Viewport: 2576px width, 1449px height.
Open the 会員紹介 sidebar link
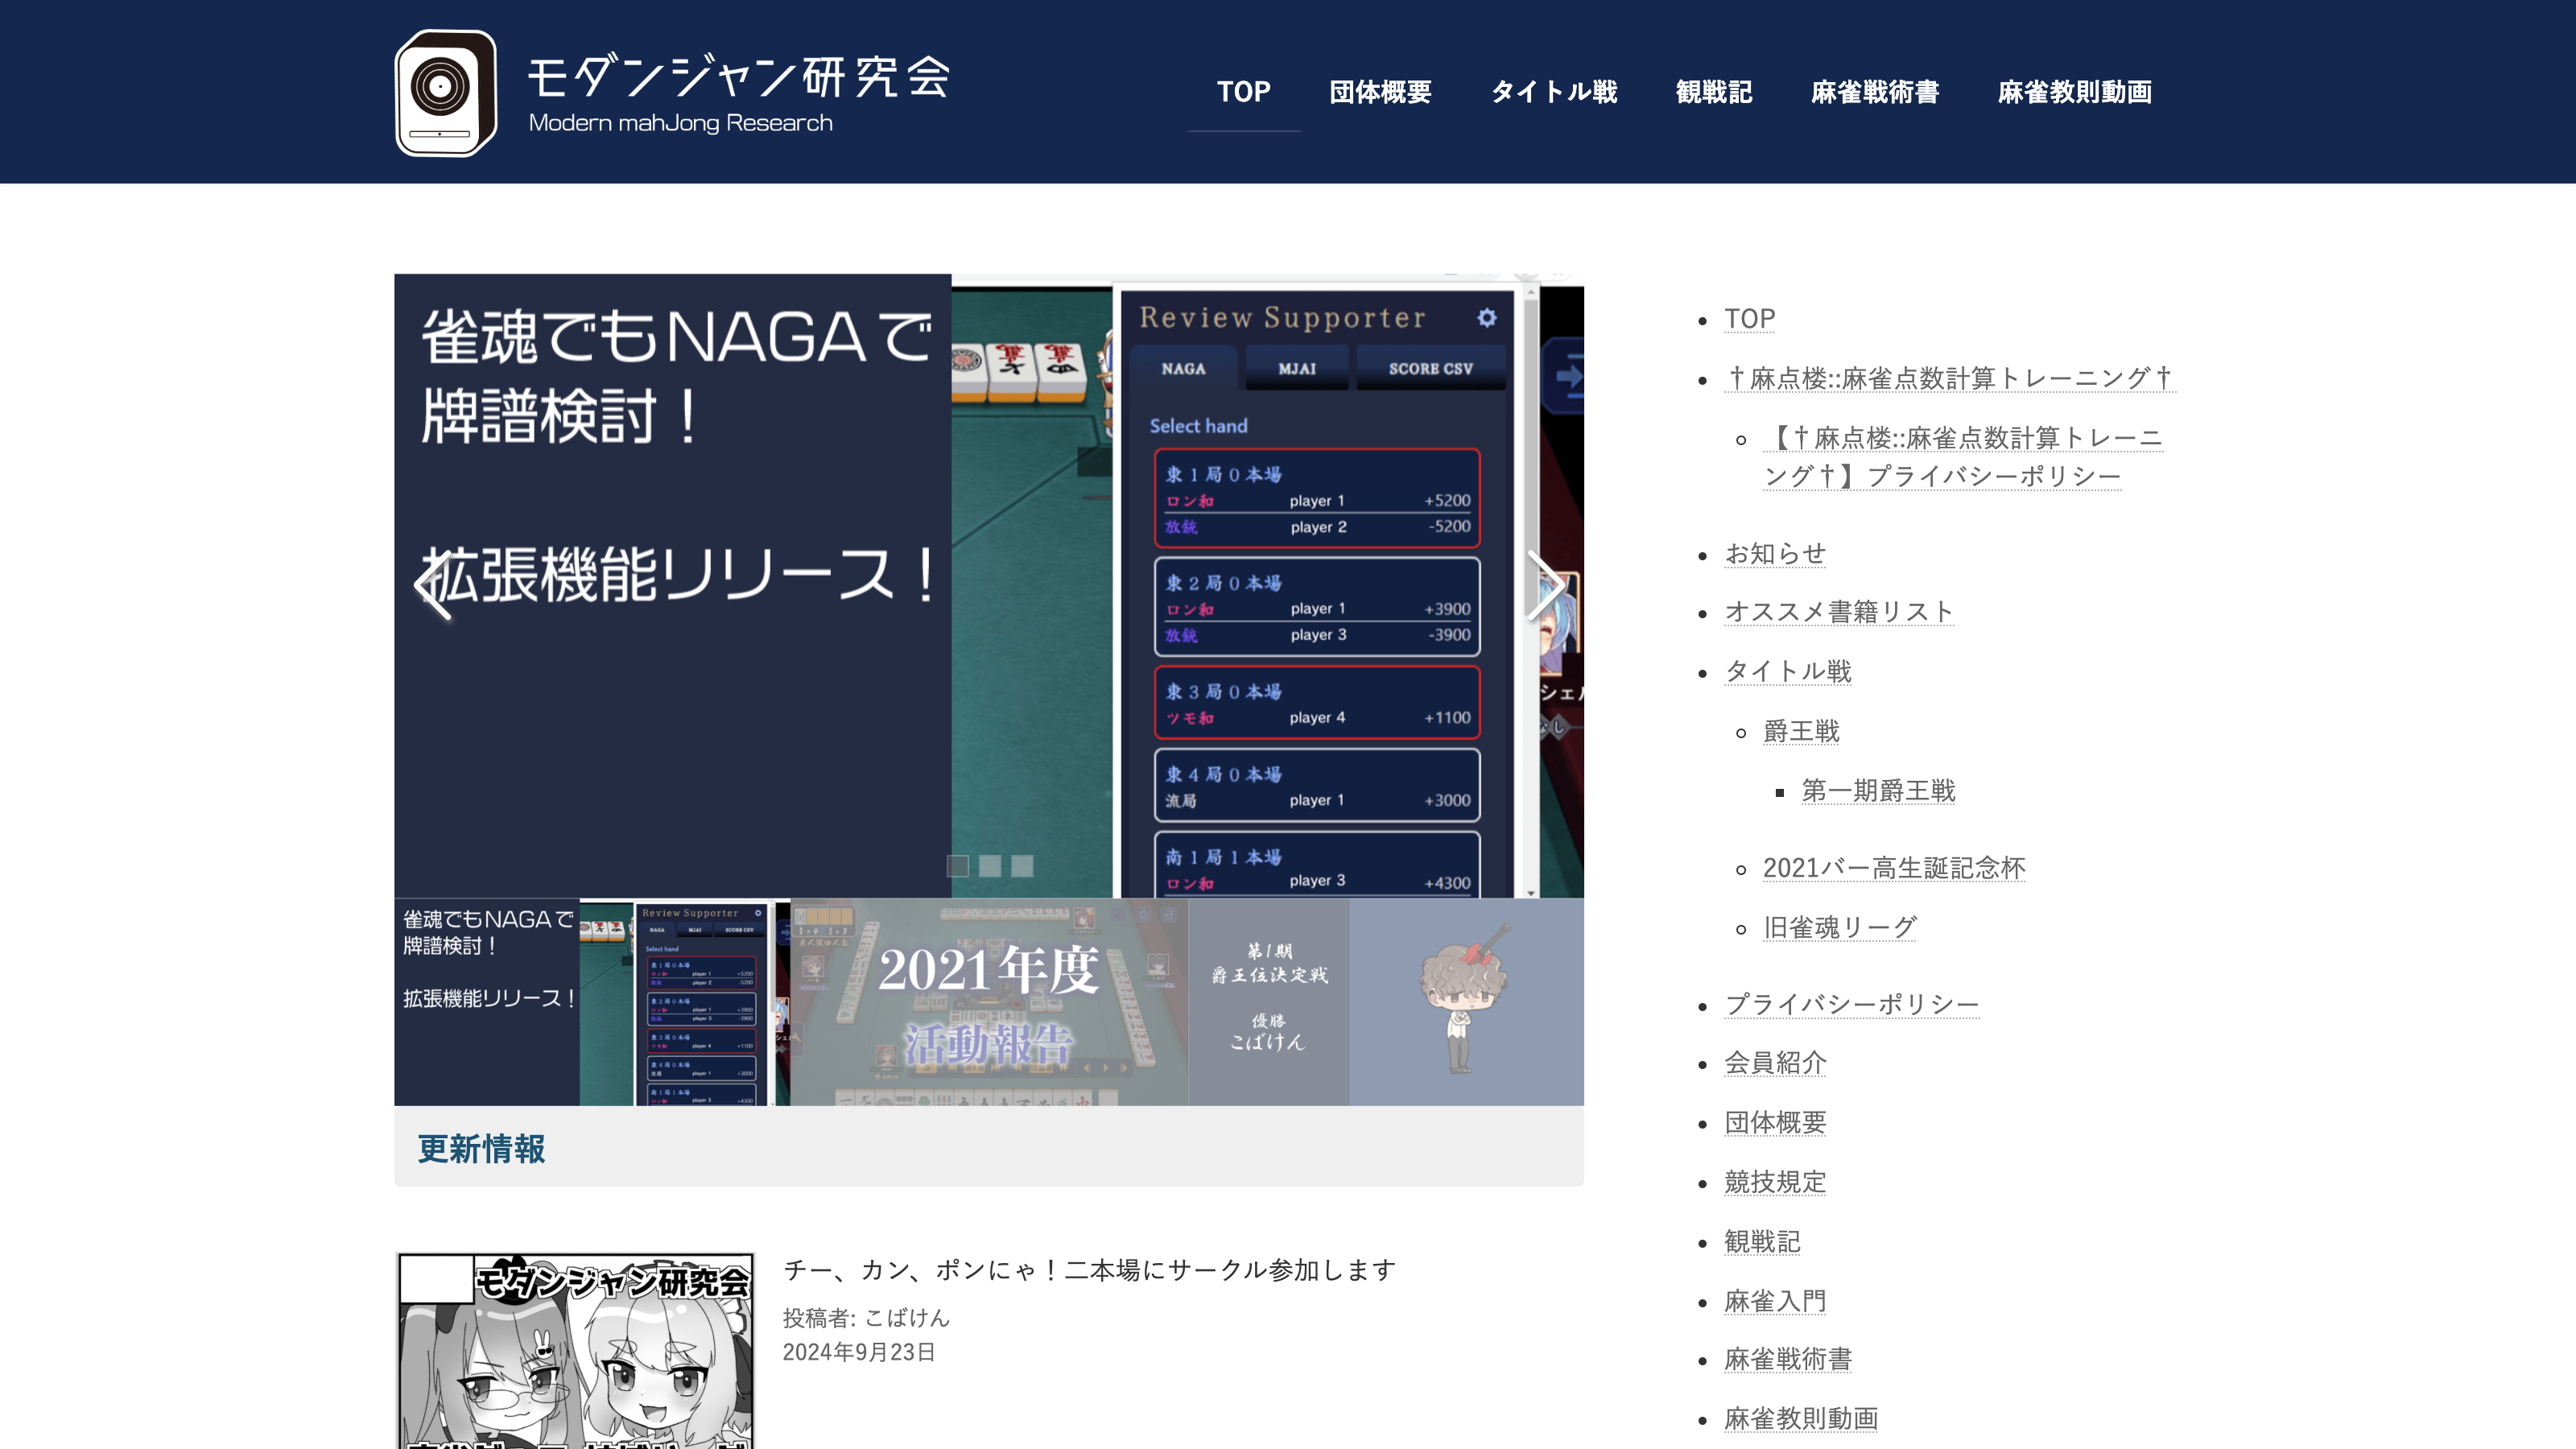1775,1063
